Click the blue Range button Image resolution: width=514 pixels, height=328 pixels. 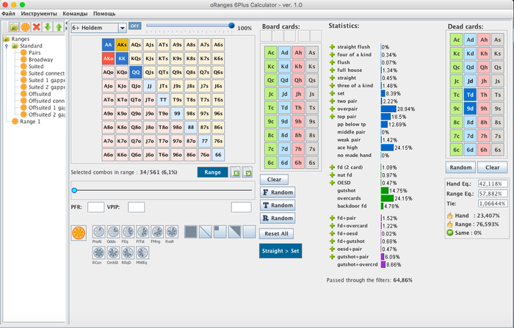212,172
